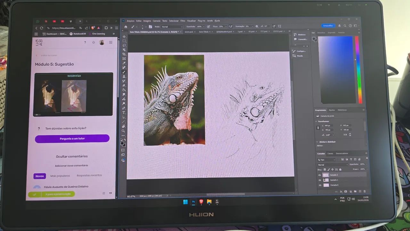This screenshot has height=231, width=410.
Task: Open the Filtro menu
Action: point(183,21)
